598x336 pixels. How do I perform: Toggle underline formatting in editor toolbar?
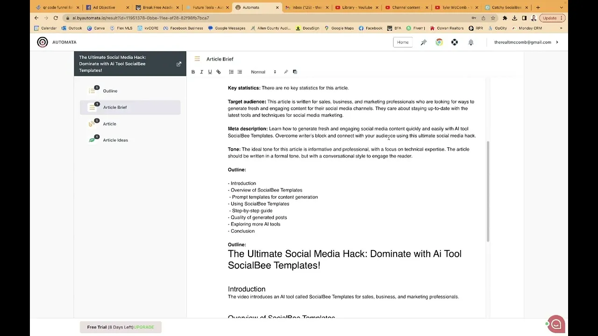pos(210,72)
